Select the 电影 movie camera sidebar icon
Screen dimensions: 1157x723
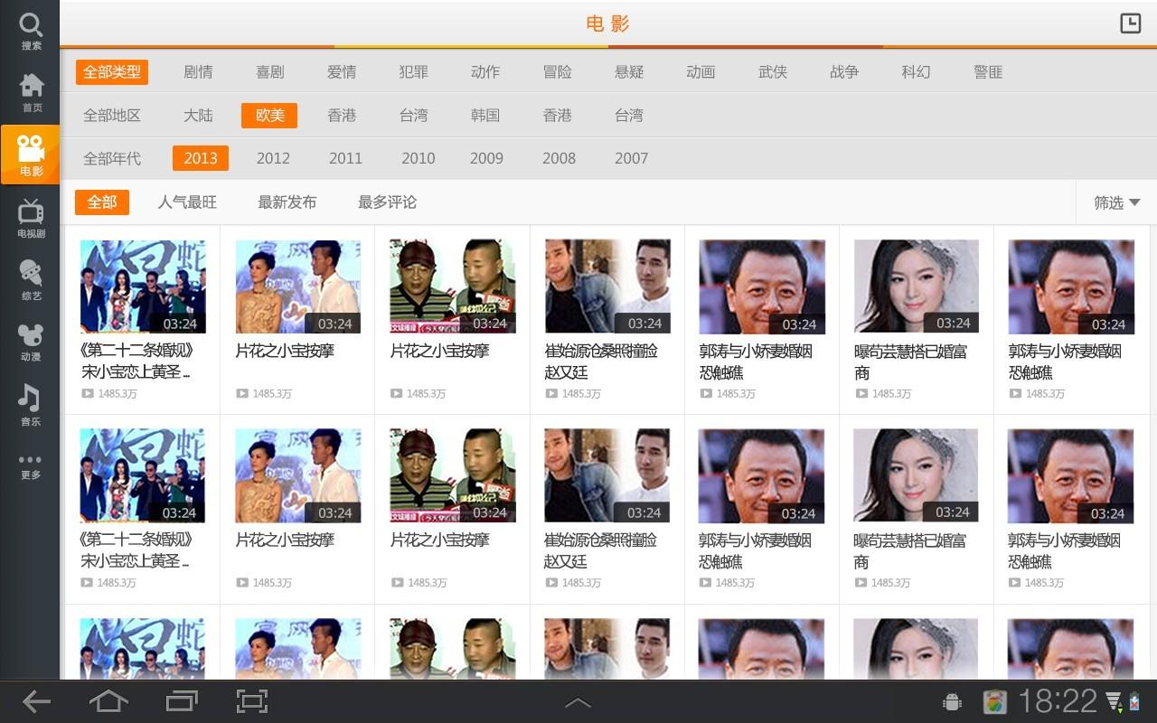(x=30, y=155)
